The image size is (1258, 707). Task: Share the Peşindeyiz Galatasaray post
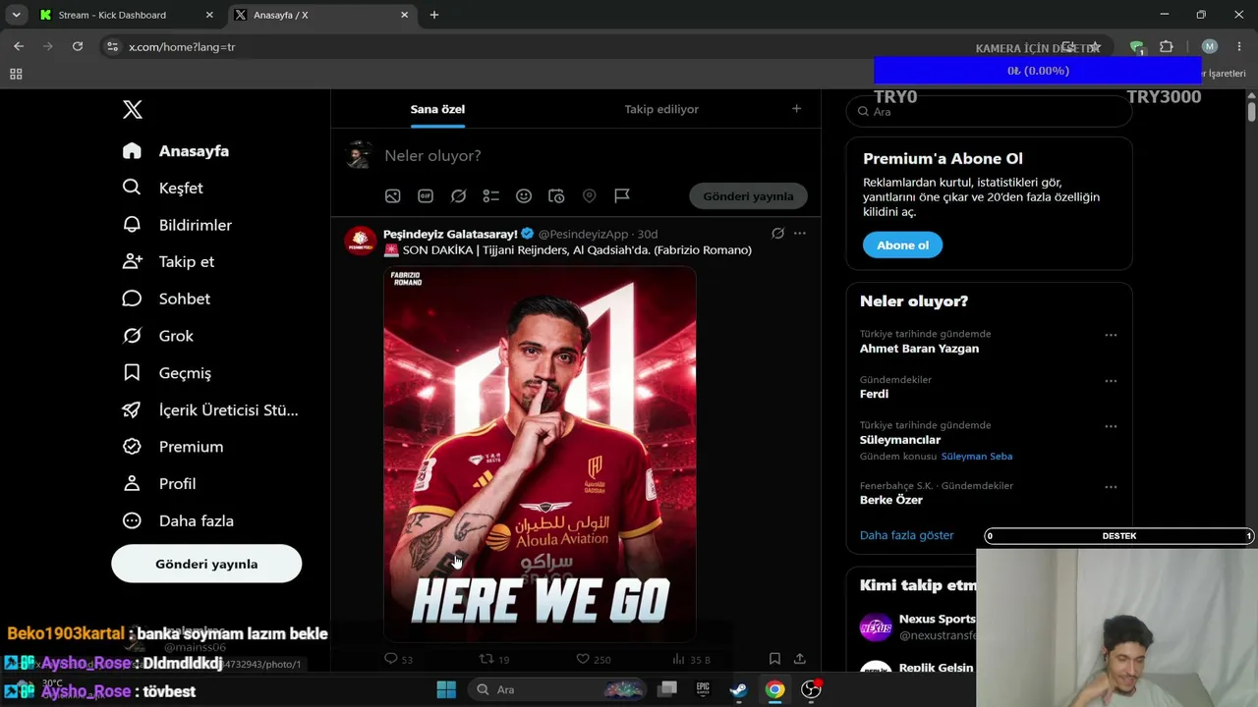click(800, 659)
